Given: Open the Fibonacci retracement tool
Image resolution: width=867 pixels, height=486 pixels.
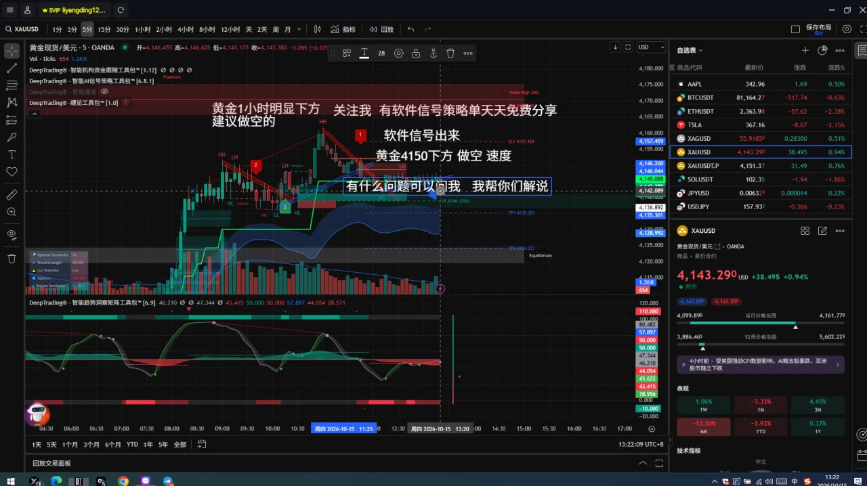Looking at the screenshot, I should coord(12,85).
